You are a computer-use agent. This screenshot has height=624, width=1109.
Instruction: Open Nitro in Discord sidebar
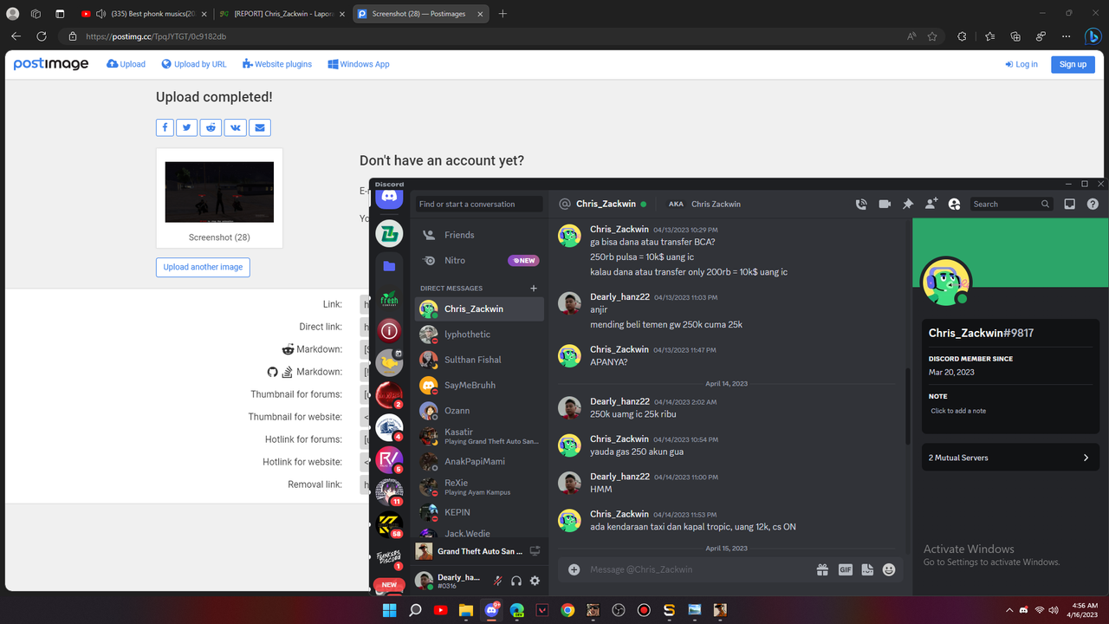pyautogui.click(x=479, y=260)
